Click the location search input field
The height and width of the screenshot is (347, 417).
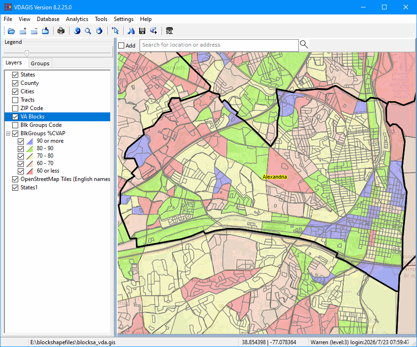coord(219,45)
